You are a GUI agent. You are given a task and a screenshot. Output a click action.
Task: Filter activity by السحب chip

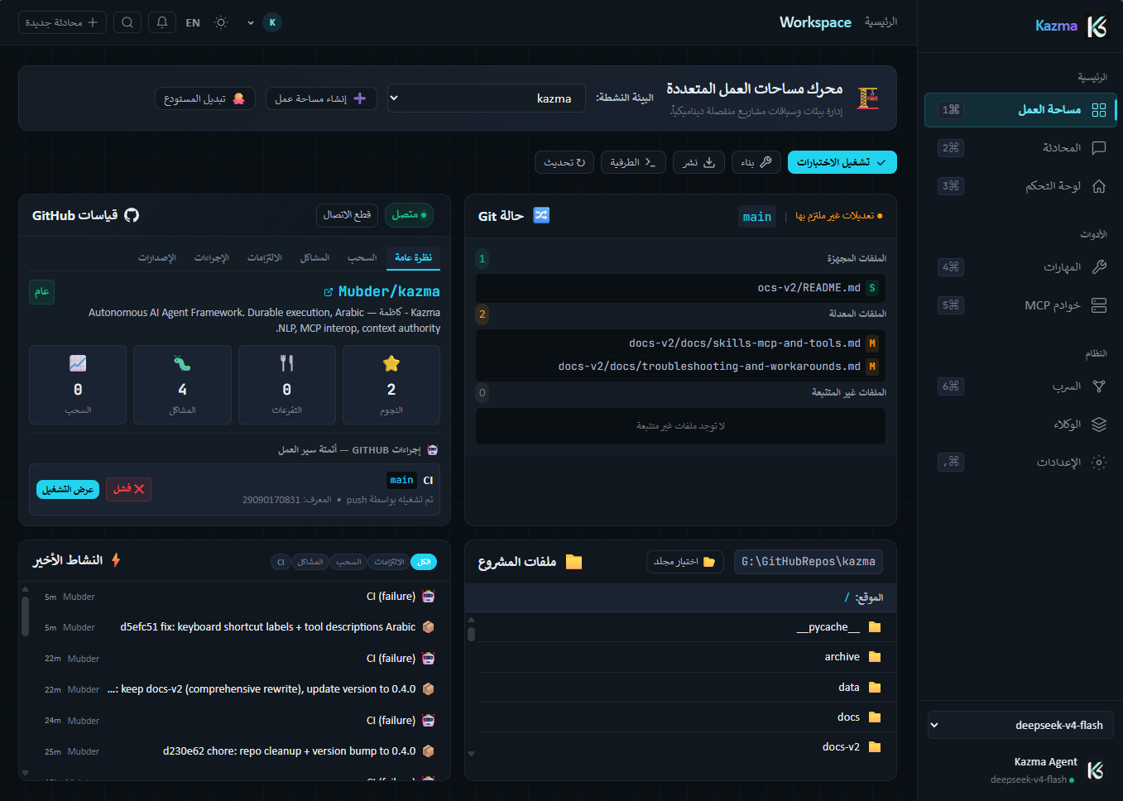[348, 562]
